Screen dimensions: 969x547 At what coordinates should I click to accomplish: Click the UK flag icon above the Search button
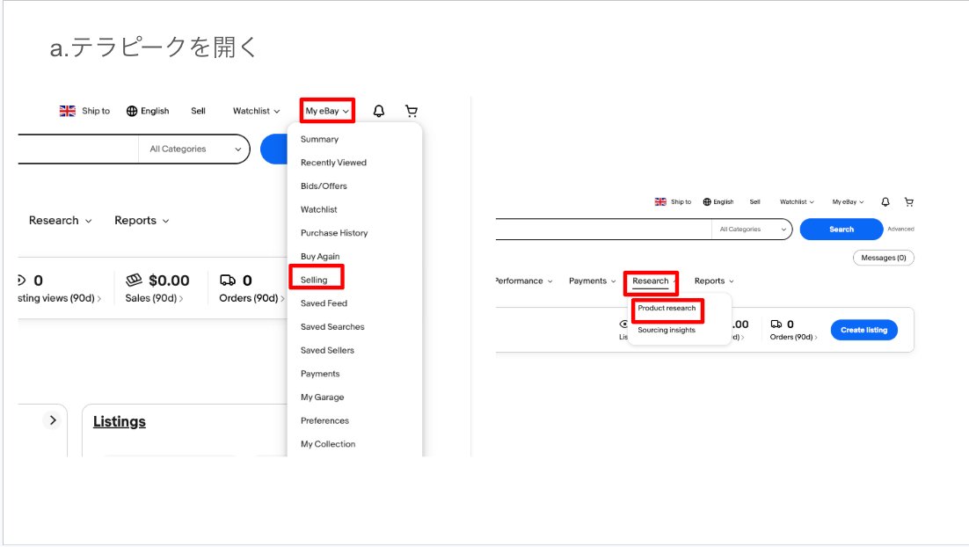pyautogui.click(x=660, y=201)
